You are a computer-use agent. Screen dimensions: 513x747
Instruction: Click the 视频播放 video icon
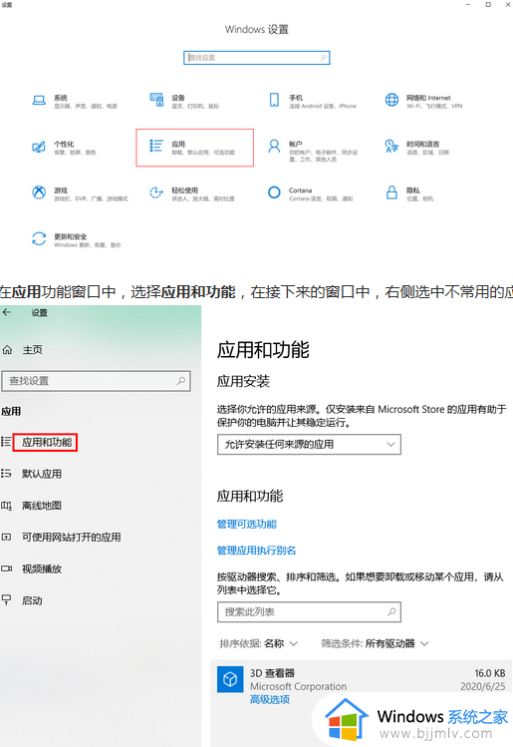(x=6, y=568)
